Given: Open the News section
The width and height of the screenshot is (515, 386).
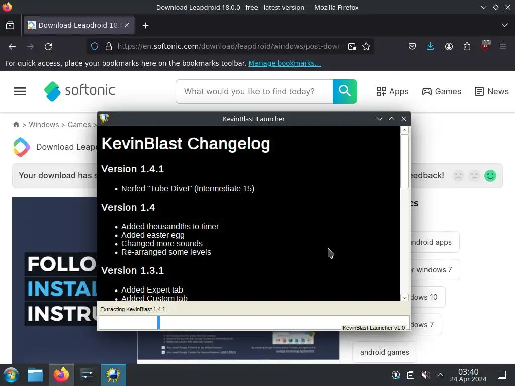Looking at the screenshot, I should 492,91.
